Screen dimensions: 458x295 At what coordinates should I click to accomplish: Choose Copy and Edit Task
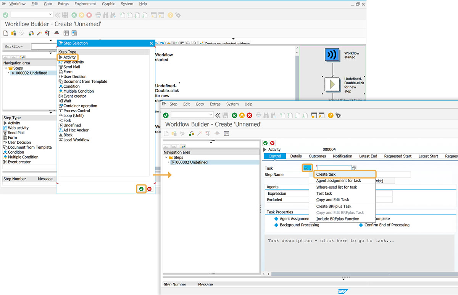point(333,200)
